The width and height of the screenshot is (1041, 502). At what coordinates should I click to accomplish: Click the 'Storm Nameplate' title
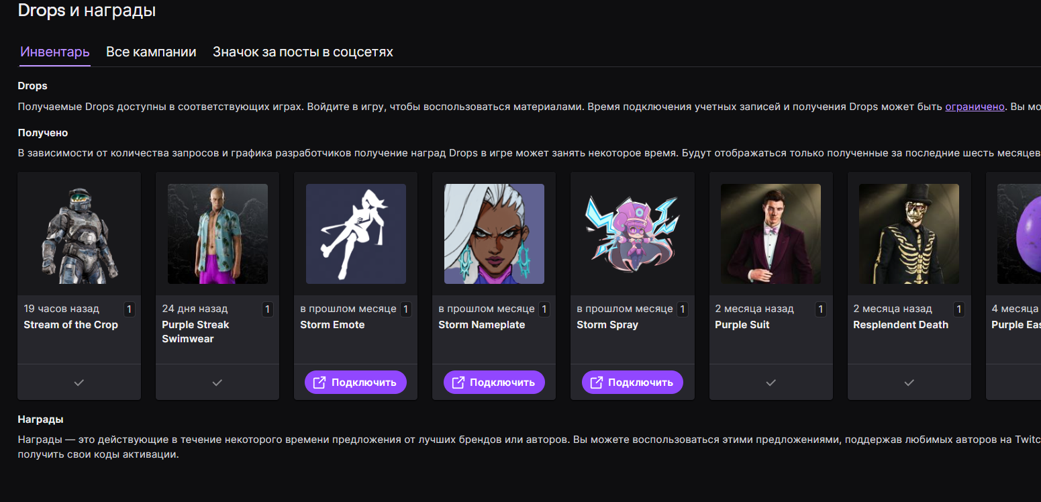click(482, 325)
